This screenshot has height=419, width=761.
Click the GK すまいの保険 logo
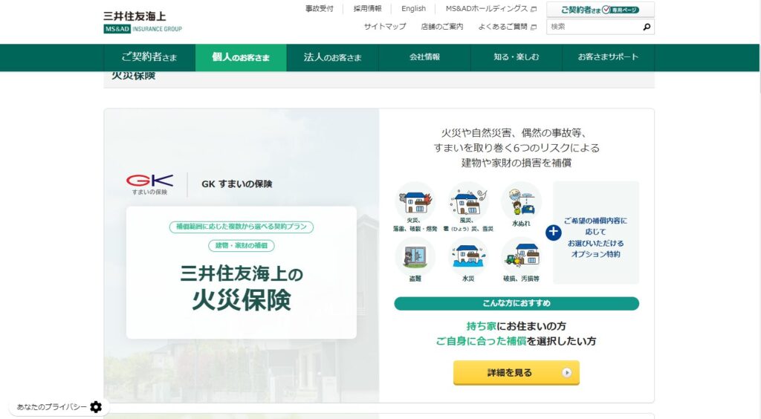(x=149, y=184)
